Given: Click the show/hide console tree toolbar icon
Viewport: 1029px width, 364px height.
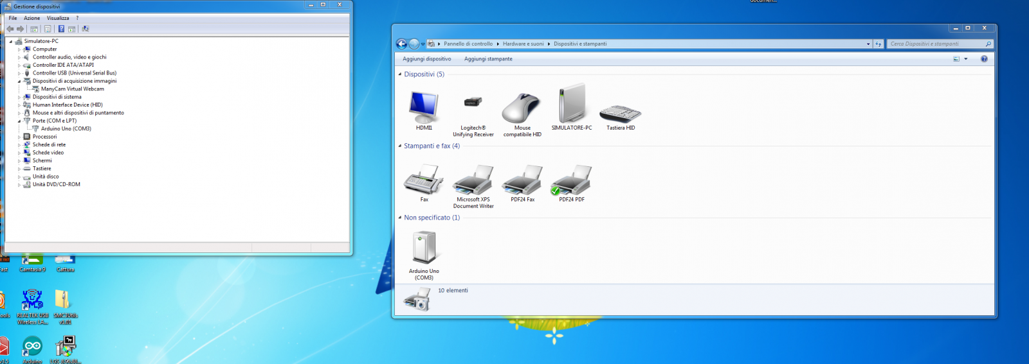Looking at the screenshot, I should tap(34, 29).
